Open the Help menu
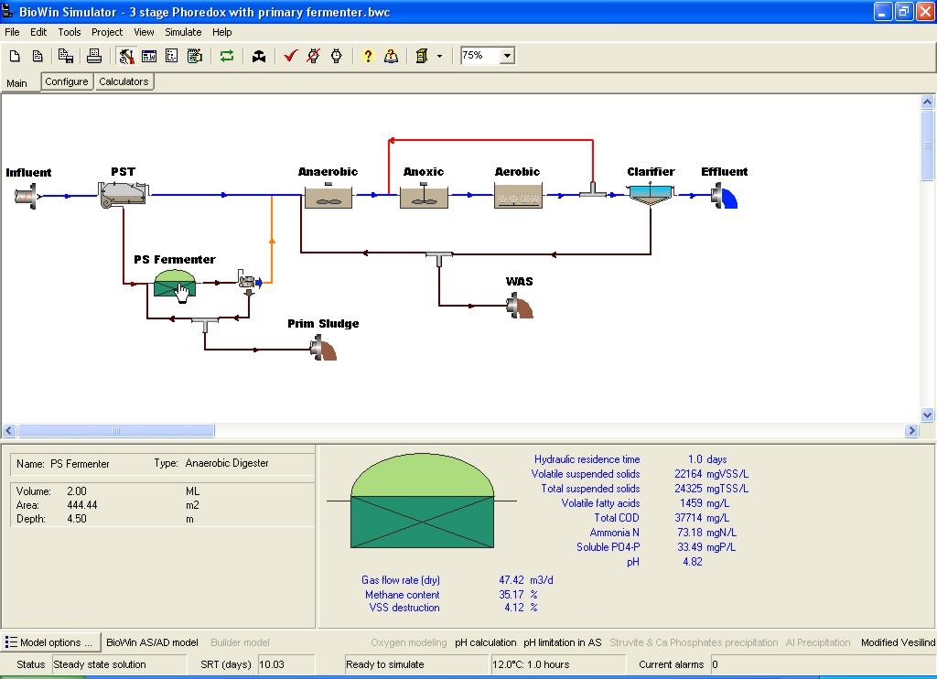The width and height of the screenshot is (937, 679). click(221, 32)
